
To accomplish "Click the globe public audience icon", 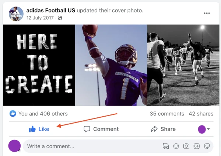I will point(60,18).
